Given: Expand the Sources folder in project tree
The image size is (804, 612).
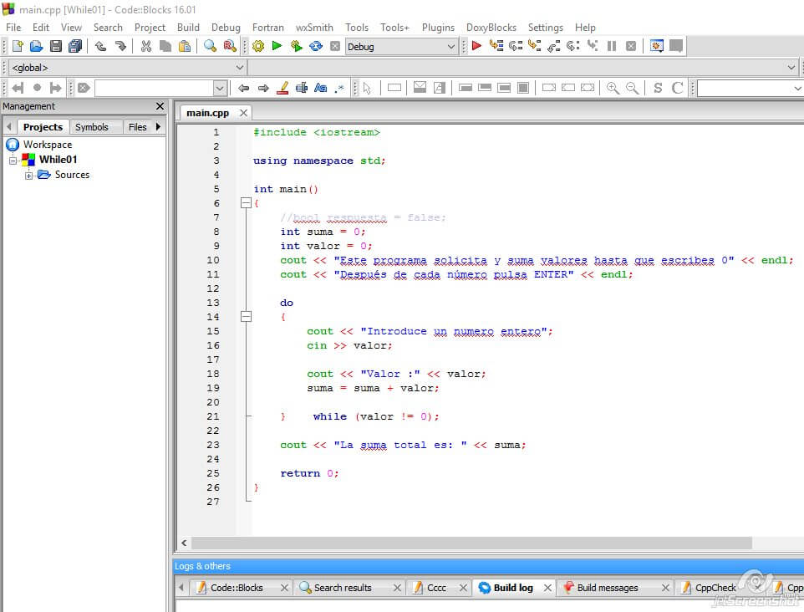Looking at the screenshot, I should (28, 176).
